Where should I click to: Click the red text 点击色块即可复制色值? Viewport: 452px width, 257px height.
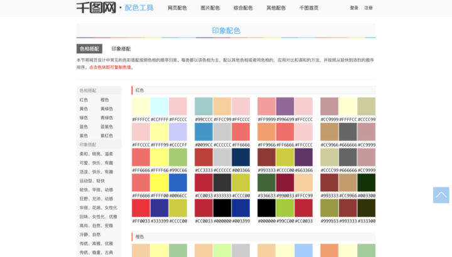tap(111, 67)
